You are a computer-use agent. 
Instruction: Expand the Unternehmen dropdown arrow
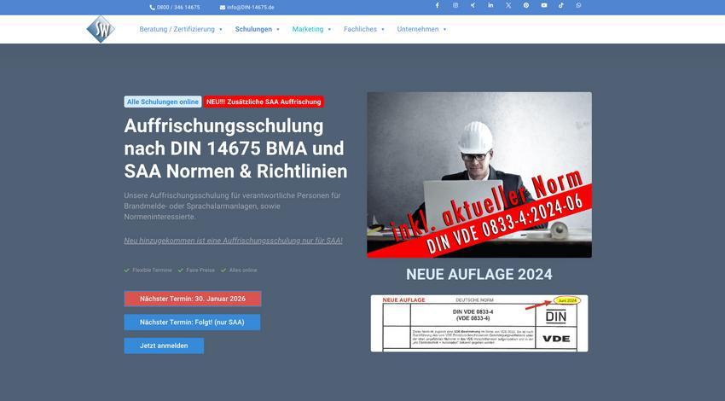(x=444, y=30)
